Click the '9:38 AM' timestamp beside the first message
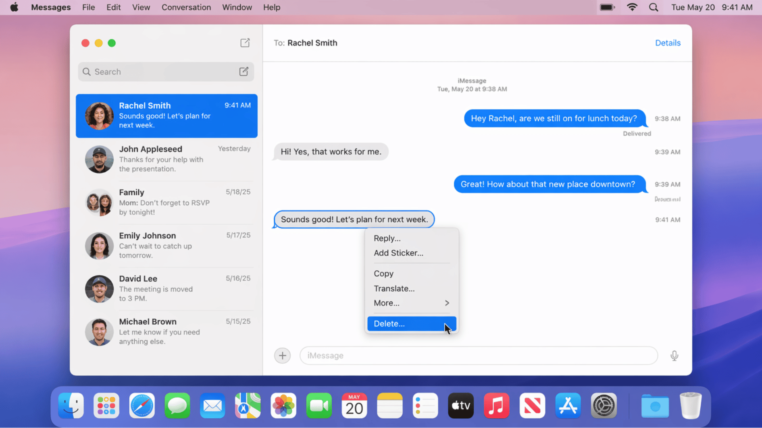The height and width of the screenshot is (428, 762). [x=667, y=119]
